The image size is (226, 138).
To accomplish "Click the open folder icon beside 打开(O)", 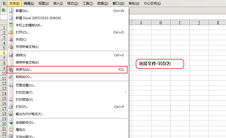I will pyautogui.click(x=11, y=32).
